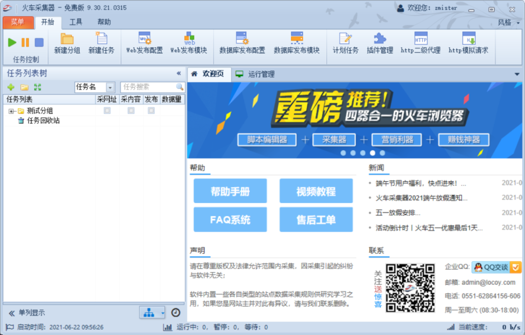This screenshot has width=525, height=335.
Task: Click bar chart icon in status bar
Action: (x=167, y=327)
